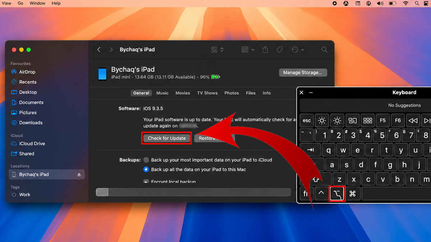Click the esc key on the on-screen keyboard

(x=307, y=120)
